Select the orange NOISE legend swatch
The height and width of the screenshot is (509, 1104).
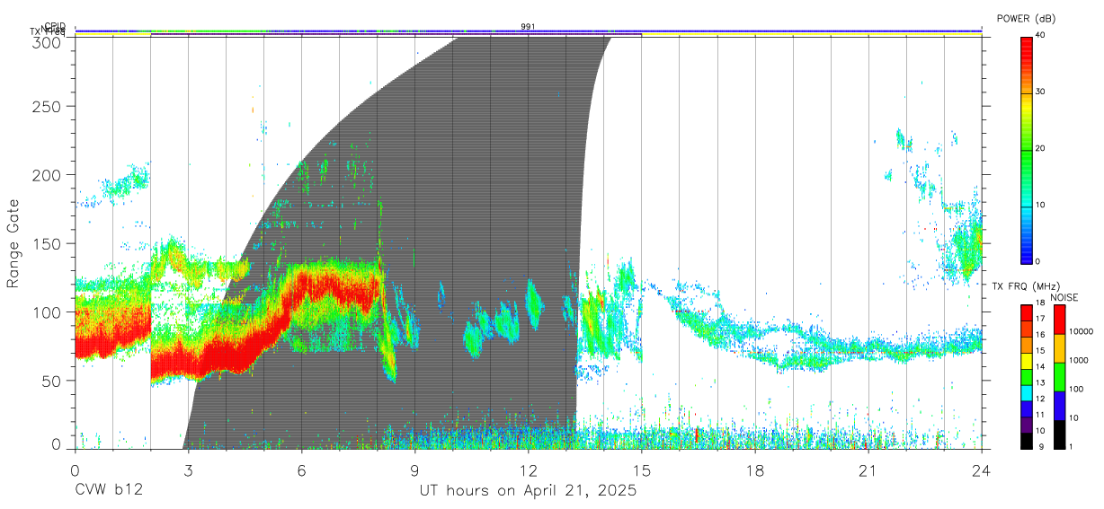pos(1062,348)
